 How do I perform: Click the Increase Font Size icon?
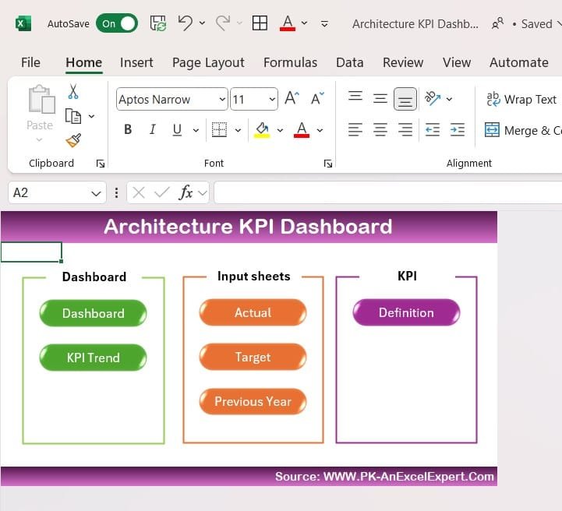pos(292,99)
